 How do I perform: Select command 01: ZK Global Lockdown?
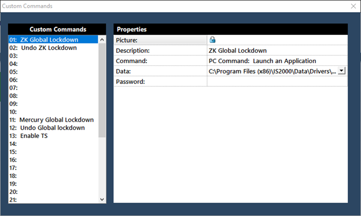pyautogui.click(x=53, y=39)
